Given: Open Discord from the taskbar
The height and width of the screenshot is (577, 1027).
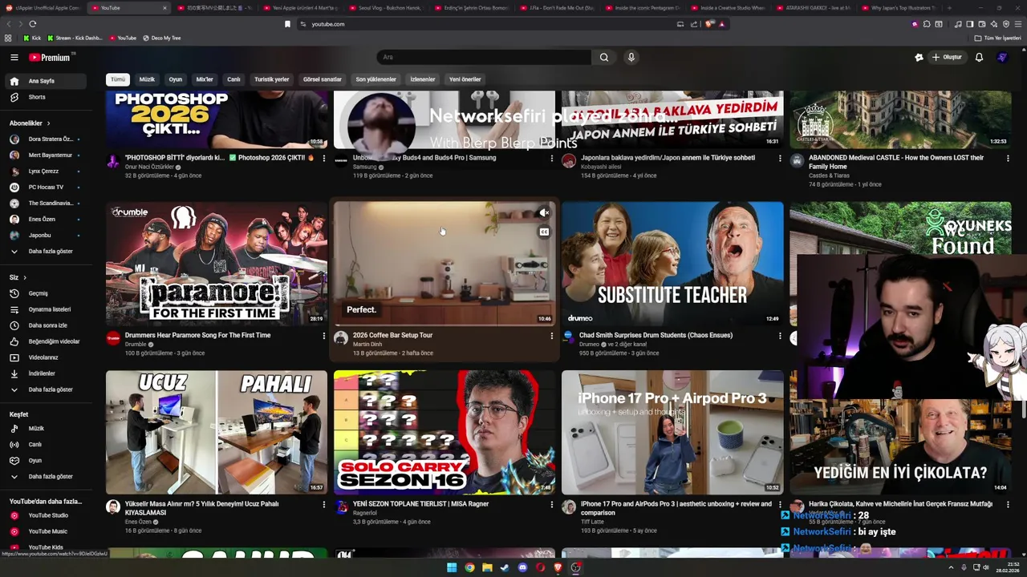Looking at the screenshot, I should [522, 567].
